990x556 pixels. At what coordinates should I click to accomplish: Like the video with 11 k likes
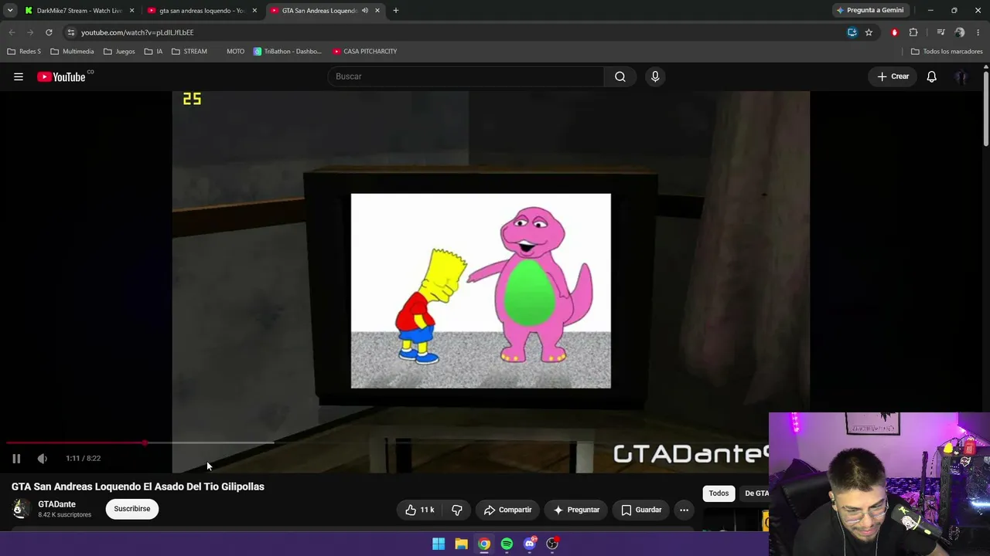point(420,510)
